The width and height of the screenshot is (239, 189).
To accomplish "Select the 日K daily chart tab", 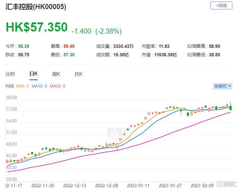I will pyautogui.click(x=33, y=74).
